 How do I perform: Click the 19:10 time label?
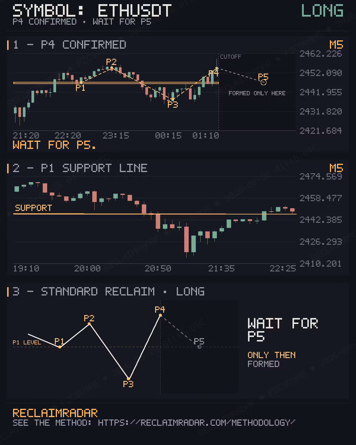pyautogui.click(x=26, y=268)
